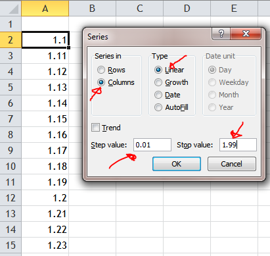
Task: Click cell A5 containing 1.13
Action: 45,88
